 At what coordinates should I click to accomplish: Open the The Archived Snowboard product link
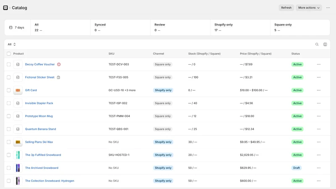[x=42, y=168]
